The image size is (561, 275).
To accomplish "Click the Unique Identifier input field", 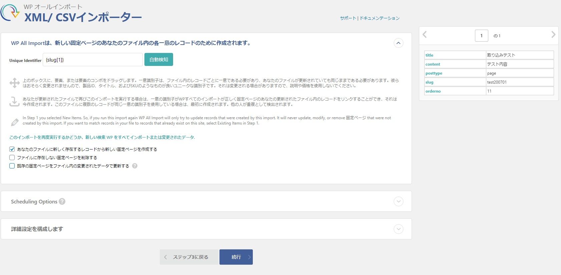I will click(93, 60).
